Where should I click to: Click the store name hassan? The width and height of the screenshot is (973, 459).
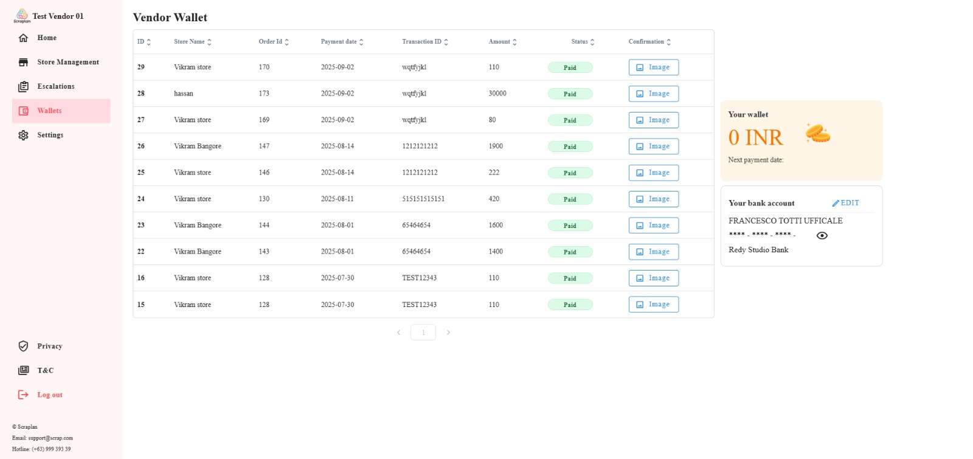pyautogui.click(x=184, y=94)
